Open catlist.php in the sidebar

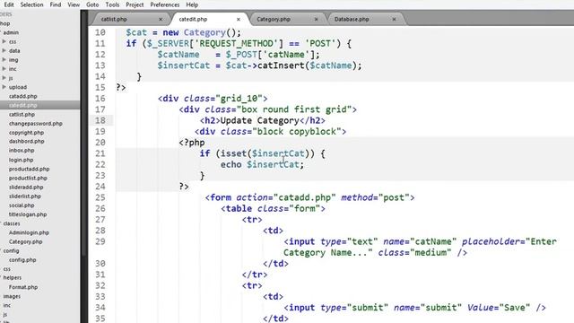pos(22,115)
